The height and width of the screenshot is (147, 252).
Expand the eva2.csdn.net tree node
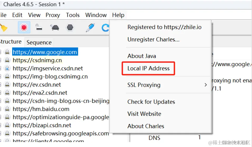click(1, 93)
